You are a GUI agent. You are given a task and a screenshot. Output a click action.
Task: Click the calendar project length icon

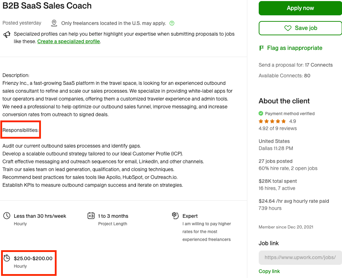pos(91,216)
